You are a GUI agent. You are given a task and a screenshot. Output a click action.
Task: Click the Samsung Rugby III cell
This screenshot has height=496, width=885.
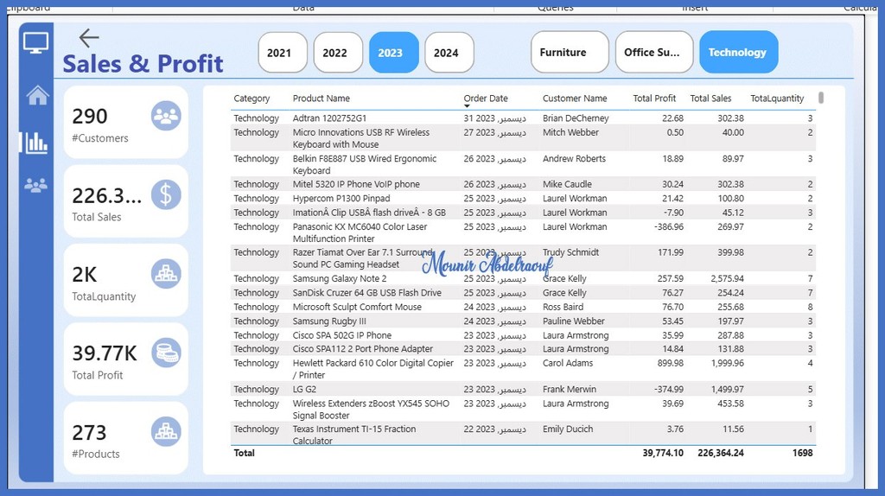[329, 321]
